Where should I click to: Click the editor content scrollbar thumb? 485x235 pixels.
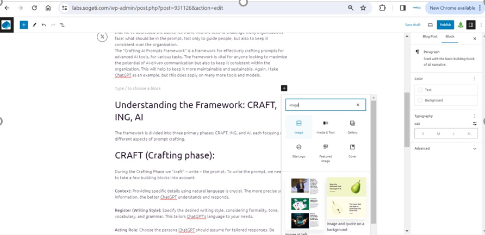point(407,119)
